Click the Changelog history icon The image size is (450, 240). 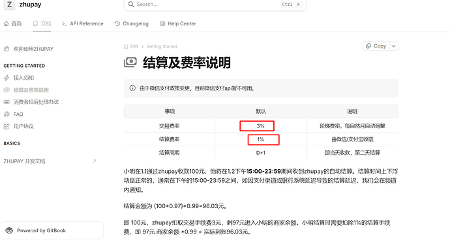coord(117,24)
